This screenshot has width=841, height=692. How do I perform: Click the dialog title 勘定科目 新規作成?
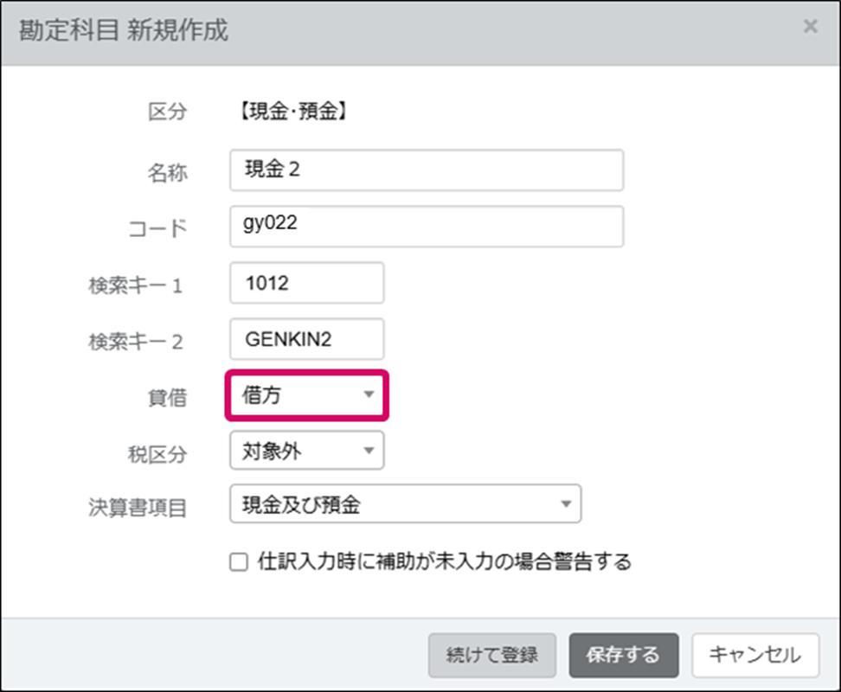tap(124, 31)
